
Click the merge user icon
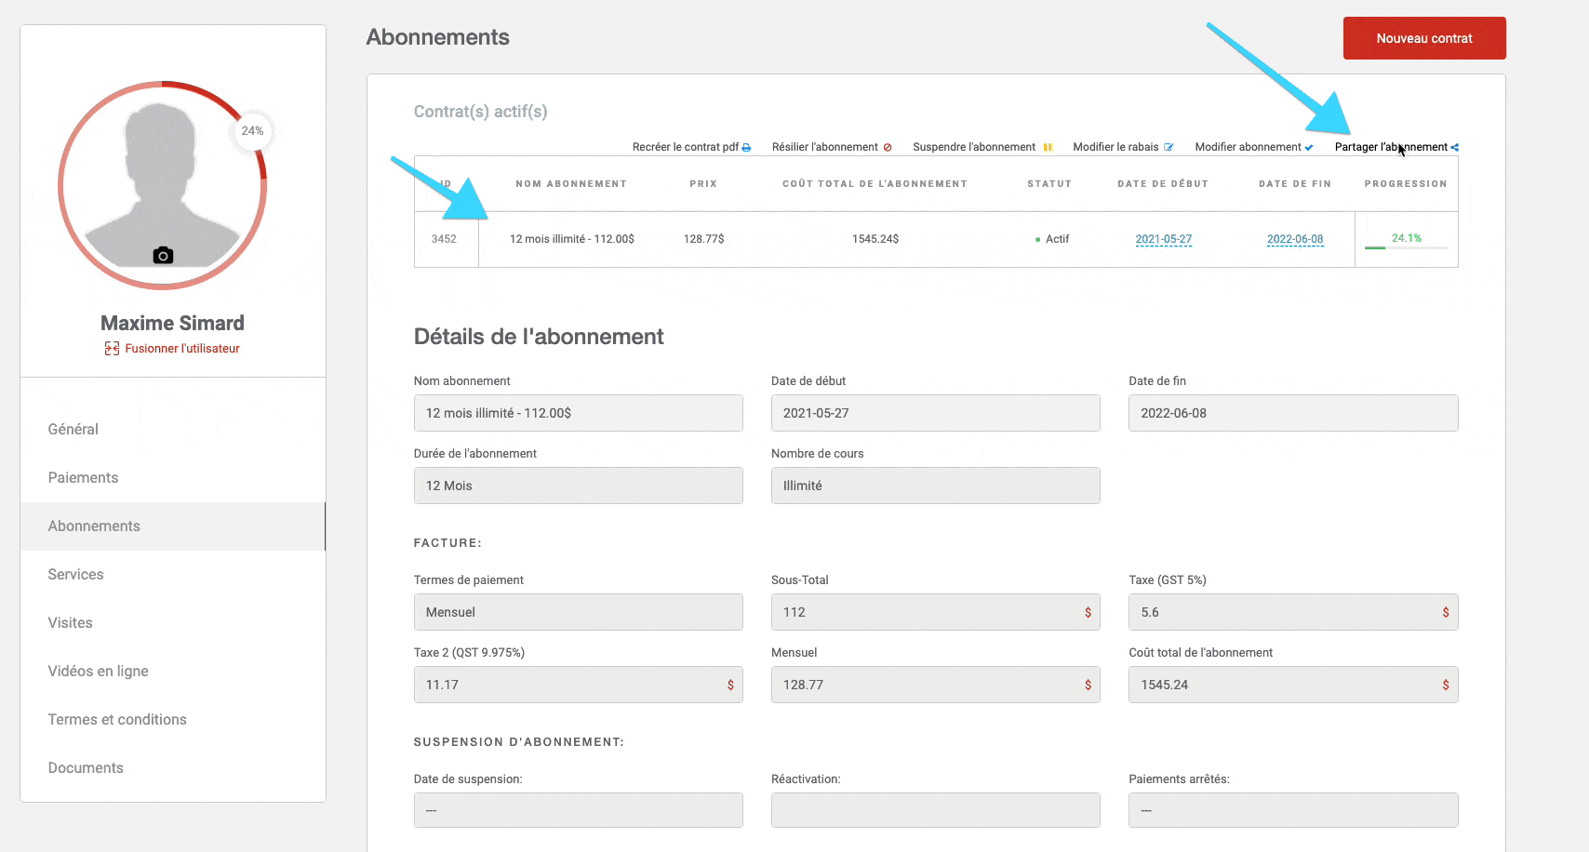pyautogui.click(x=112, y=349)
